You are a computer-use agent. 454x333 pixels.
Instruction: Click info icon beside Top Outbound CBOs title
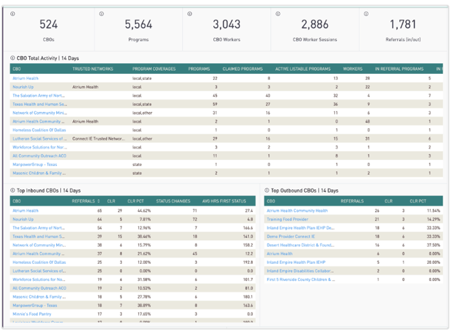(x=268, y=191)
